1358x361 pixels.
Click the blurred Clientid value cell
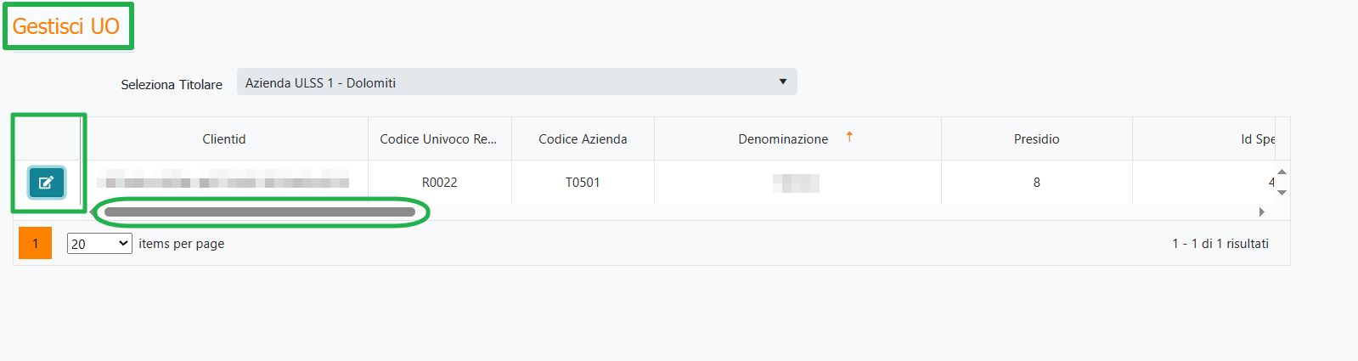[x=223, y=182]
